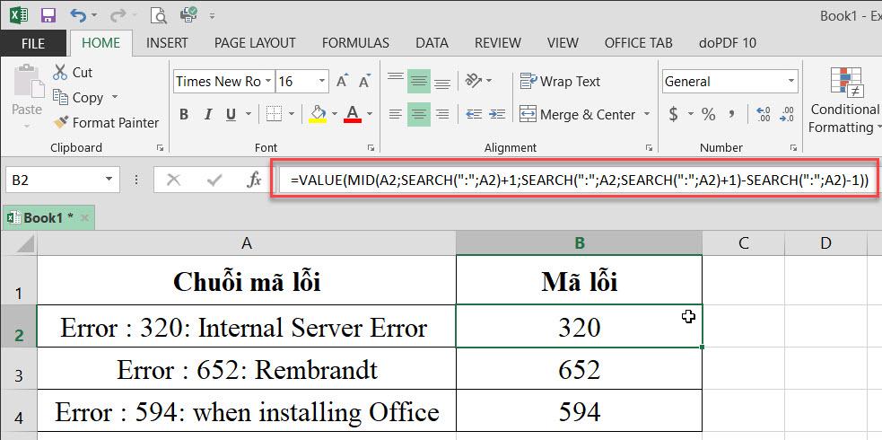882x440 pixels.
Task: Apply red font color A
Action: [x=353, y=114]
